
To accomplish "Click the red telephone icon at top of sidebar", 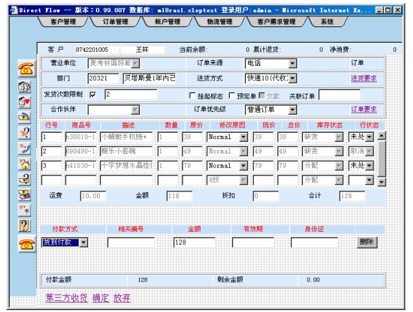I will [26, 69].
